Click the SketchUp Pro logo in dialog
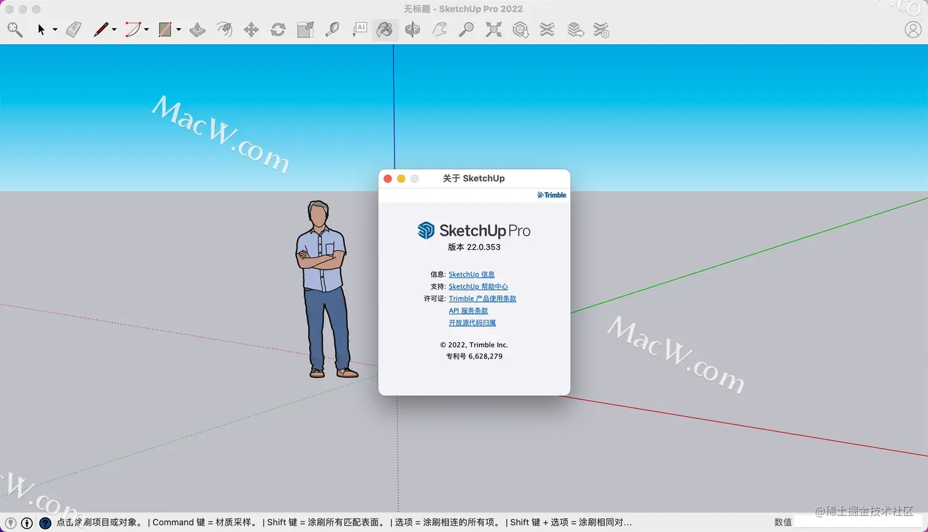This screenshot has height=532, width=928. 474,231
